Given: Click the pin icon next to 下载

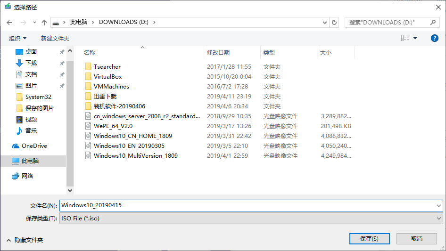Looking at the screenshot, I should (x=62, y=63).
